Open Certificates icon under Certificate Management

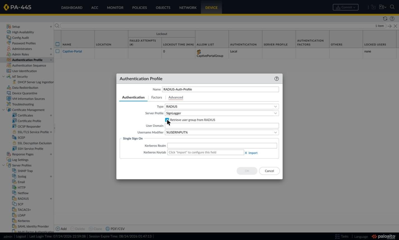(x=14, y=115)
